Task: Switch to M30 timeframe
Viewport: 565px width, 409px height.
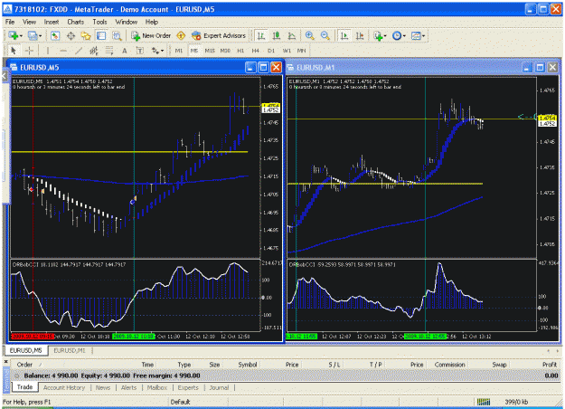Action: click(x=225, y=51)
